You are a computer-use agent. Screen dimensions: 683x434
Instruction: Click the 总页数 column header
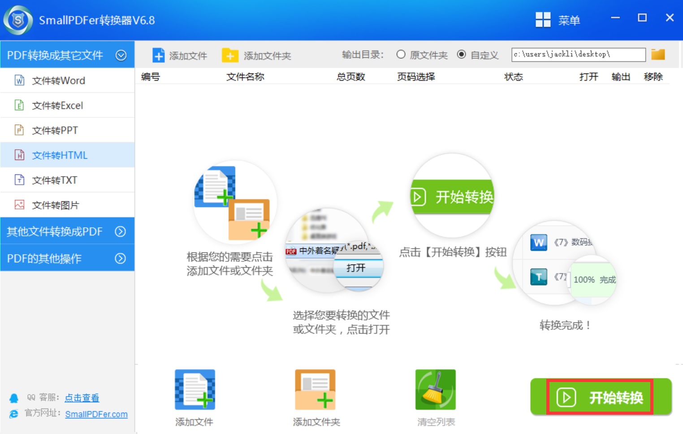tap(351, 77)
